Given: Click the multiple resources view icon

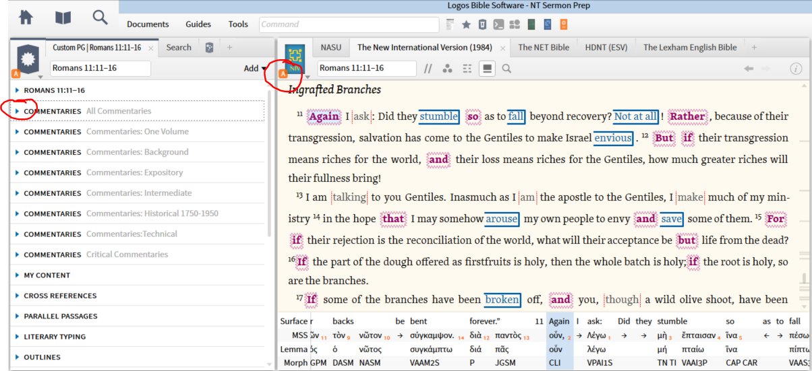Looking at the screenshot, I should pos(467,69).
